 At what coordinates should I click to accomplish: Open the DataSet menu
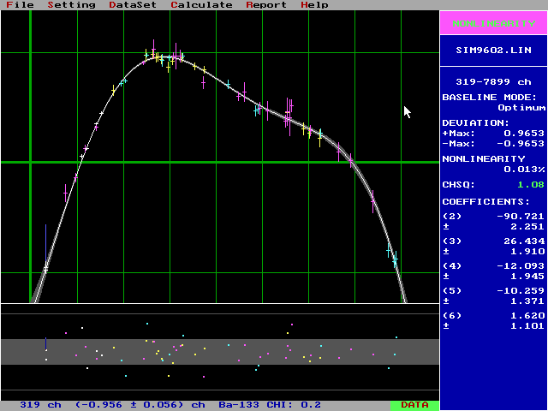(133, 5)
